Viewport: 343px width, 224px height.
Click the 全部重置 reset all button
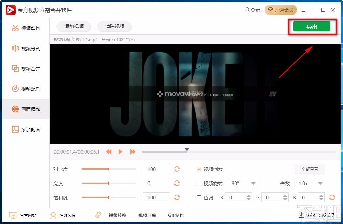pyautogui.click(x=310, y=169)
